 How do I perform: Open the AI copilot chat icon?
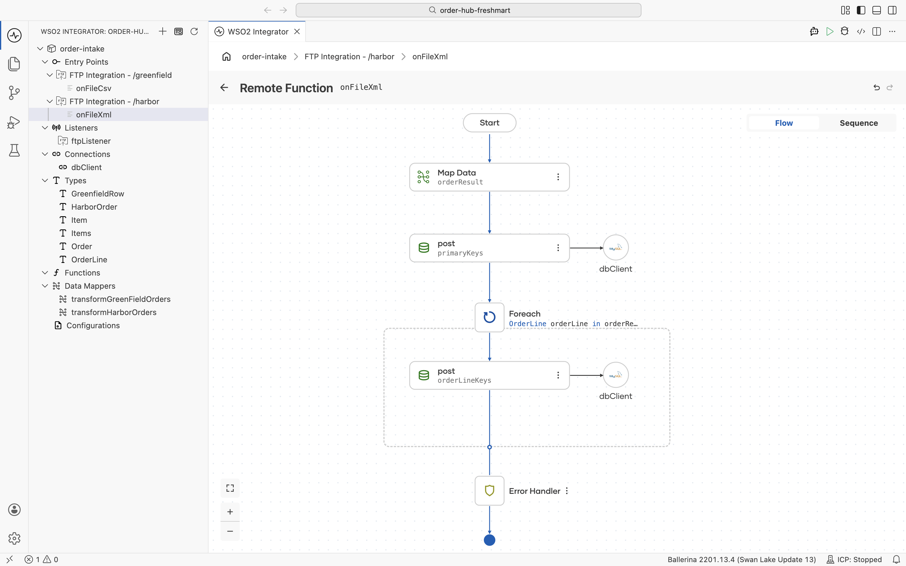814,31
